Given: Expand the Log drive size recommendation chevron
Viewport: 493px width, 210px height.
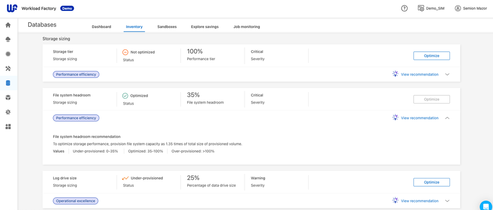Looking at the screenshot, I should (447, 201).
